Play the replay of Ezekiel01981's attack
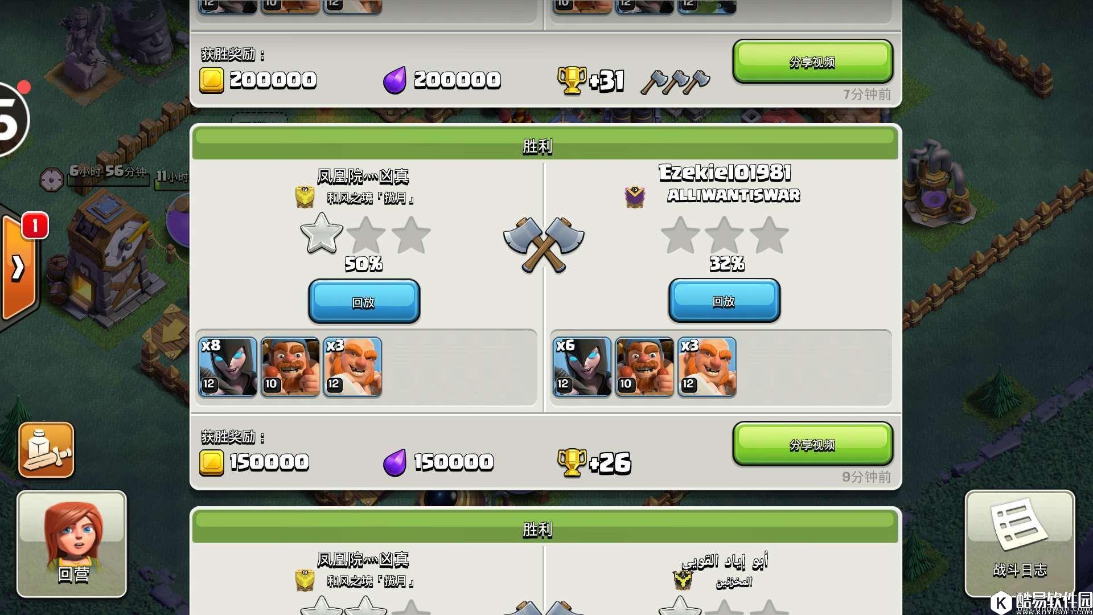The height and width of the screenshot is (615, 1093). [x=724, y=301]
